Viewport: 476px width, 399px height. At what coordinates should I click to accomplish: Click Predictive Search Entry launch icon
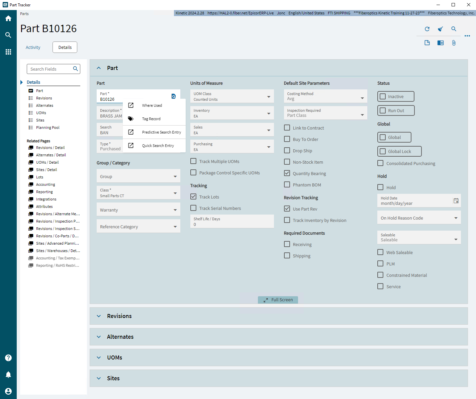pos(131,132)
